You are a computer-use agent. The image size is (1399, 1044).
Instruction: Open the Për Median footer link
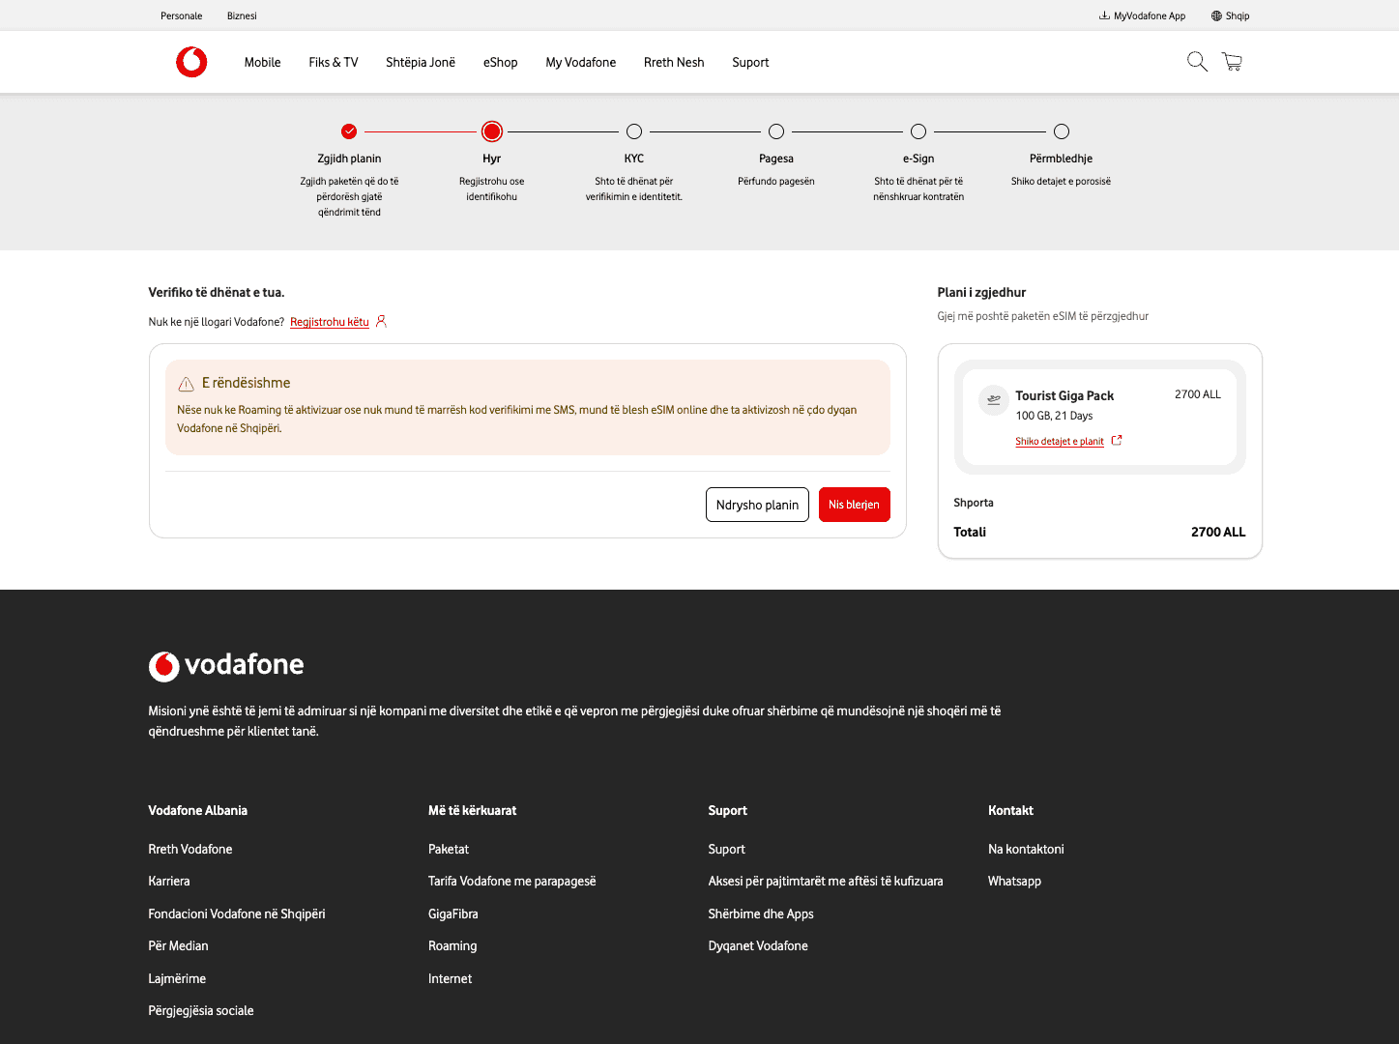point(178,945)
